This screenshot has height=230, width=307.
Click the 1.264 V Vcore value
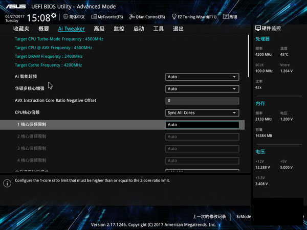[286, 71]
